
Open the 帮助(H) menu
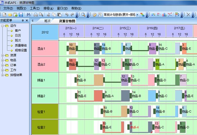coord(76,9)
